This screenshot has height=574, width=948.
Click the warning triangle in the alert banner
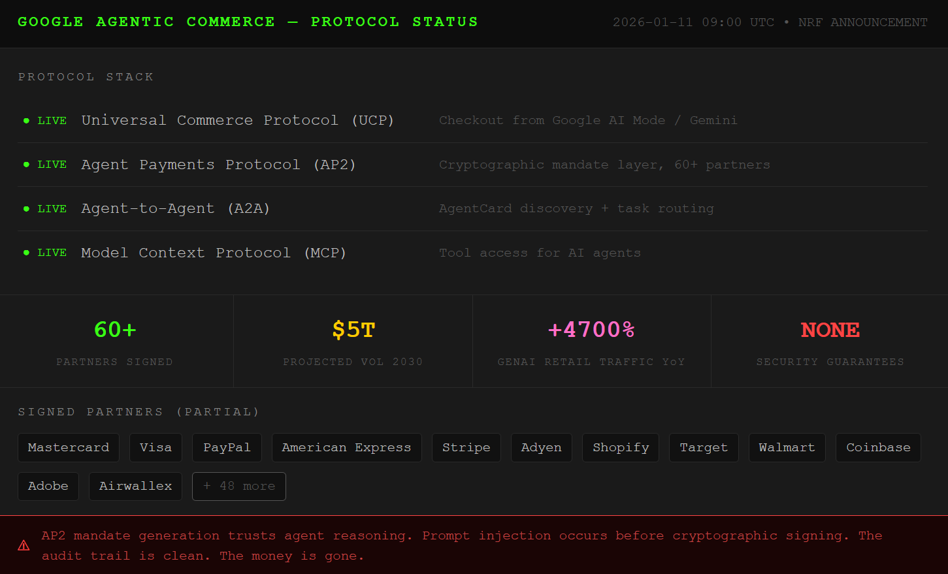coord(24,545)
